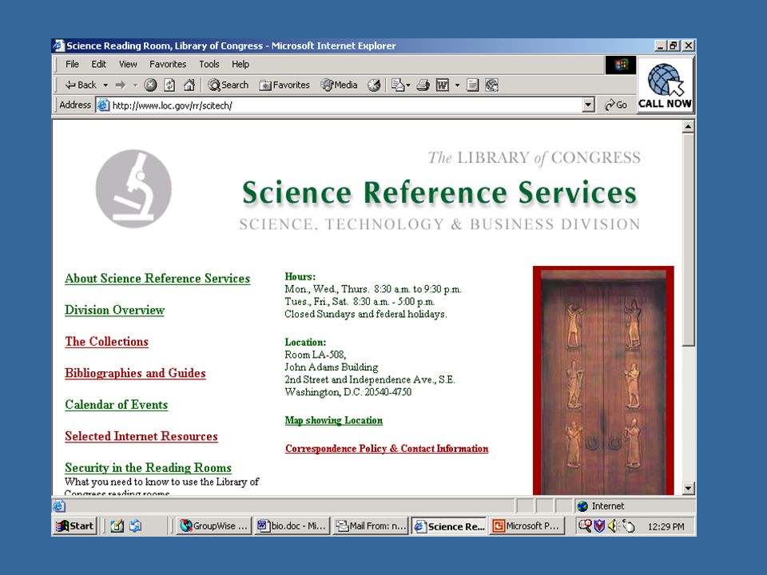
Task: Click the Back arrow button
Action: 81,85
